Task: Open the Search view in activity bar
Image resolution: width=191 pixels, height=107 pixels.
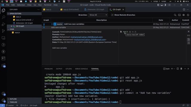Action: pos(3,17)
